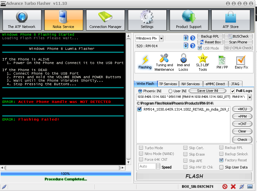The height and width of the screenshot is (191, 257).
Task: Click Scan Phone button
Action: tap(238, 42)
